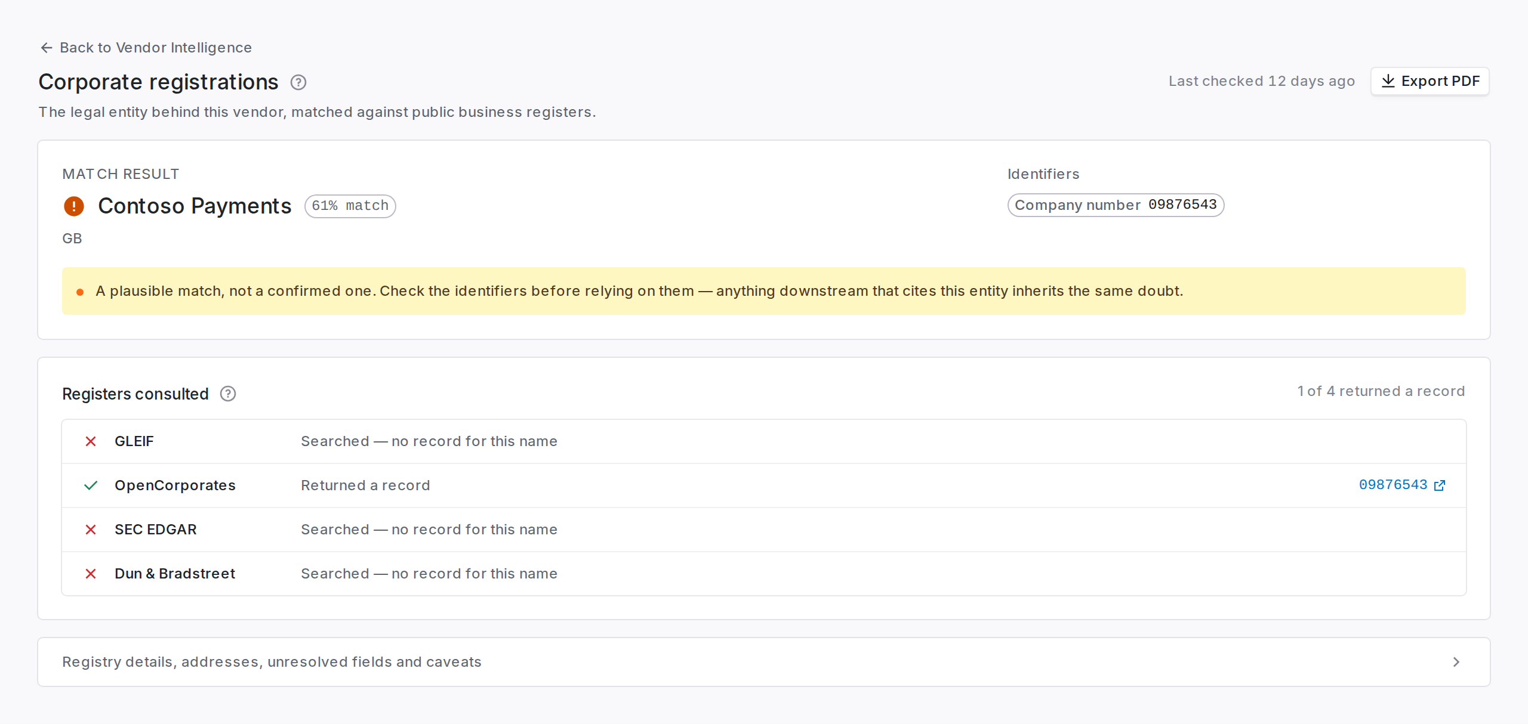Click the external link icon in the OpenCorporates row

pos(1440,485)
